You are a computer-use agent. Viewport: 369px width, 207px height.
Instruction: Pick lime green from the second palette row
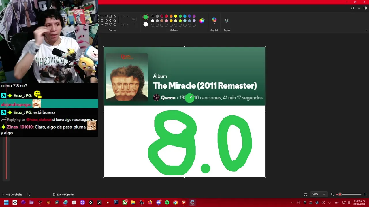tap(180, 21)
